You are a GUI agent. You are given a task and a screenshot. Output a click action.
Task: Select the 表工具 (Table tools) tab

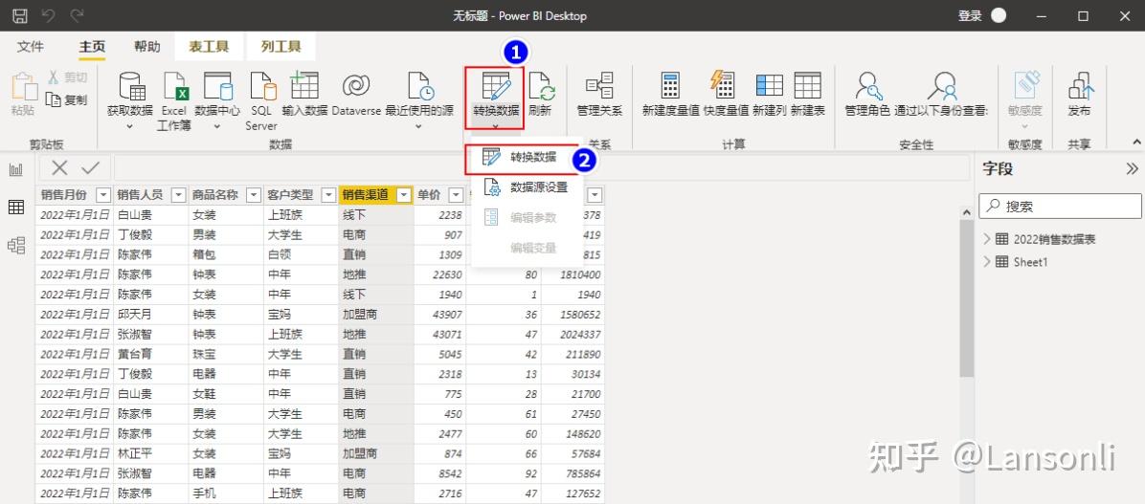[x=209, y=47]
